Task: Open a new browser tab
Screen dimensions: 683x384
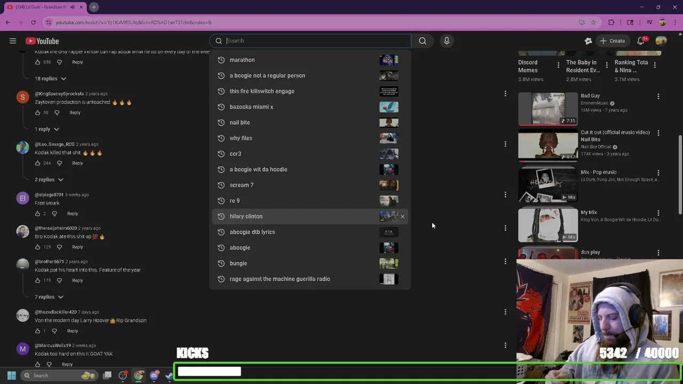Action: point(93,7)
